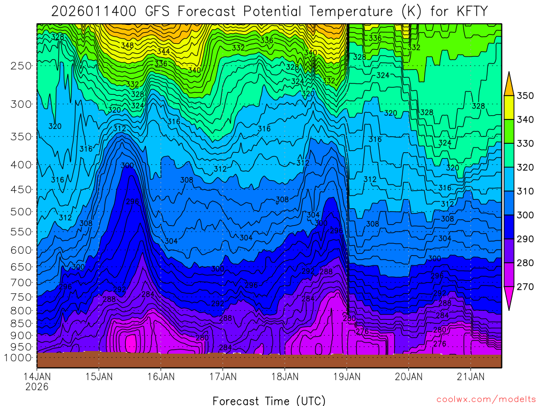Select the 344 contour label in the plot
Viewport: 541px width, 406px height.
pos(163,51)
